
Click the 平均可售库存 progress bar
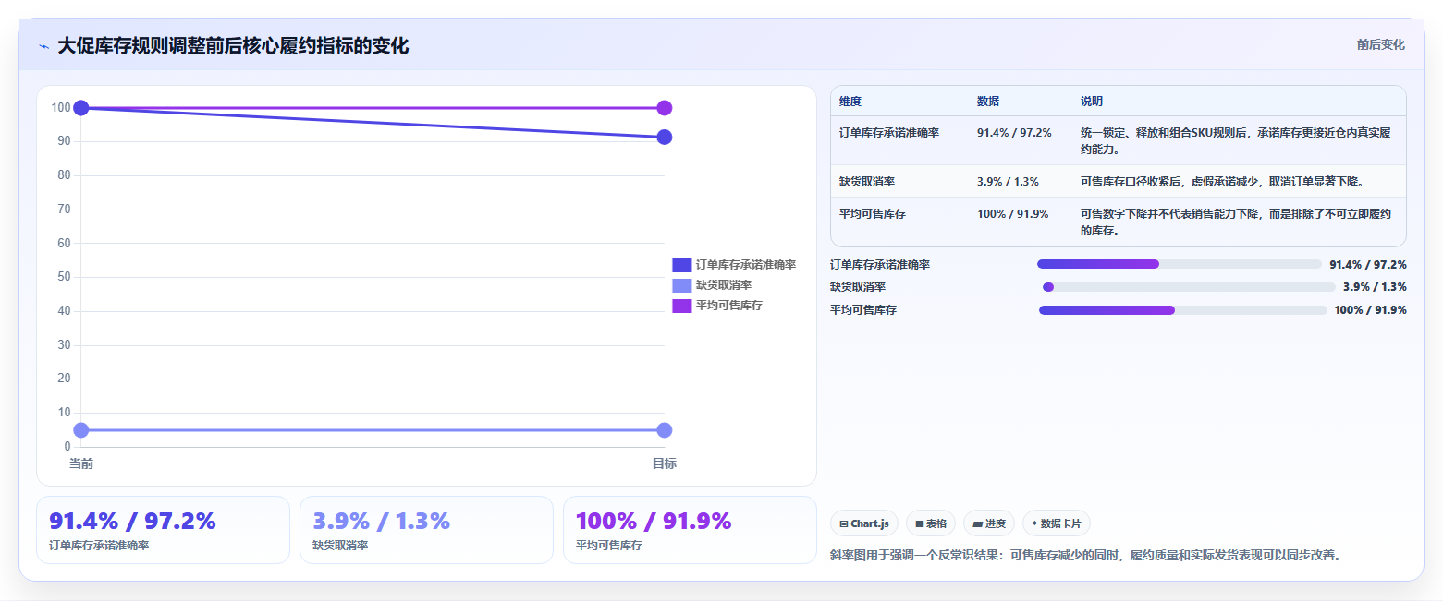click(x=1183, y=310)
